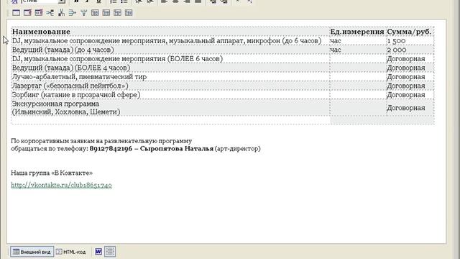Image resolution: width=460 pixels, height=259 pixels.
Task: Click the green arrow branching right icon
Action: tap(72, 13)
